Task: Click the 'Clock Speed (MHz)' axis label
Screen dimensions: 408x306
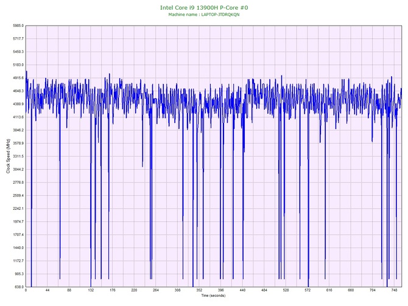Action: pyautogui.click(x=8, y=156)
